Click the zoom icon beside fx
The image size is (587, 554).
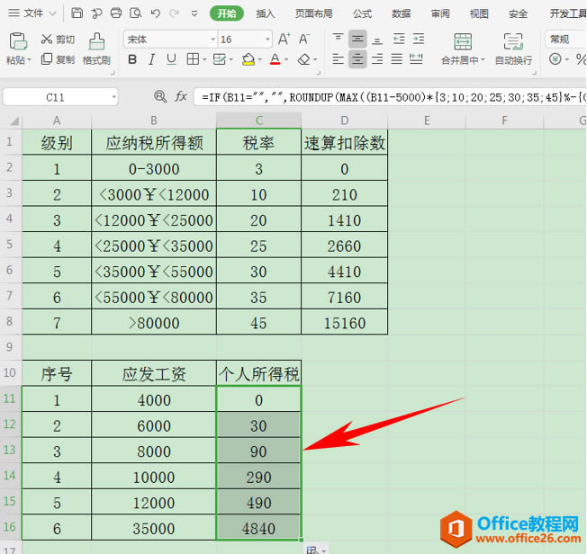160,97
